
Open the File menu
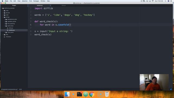click(11, 1)
